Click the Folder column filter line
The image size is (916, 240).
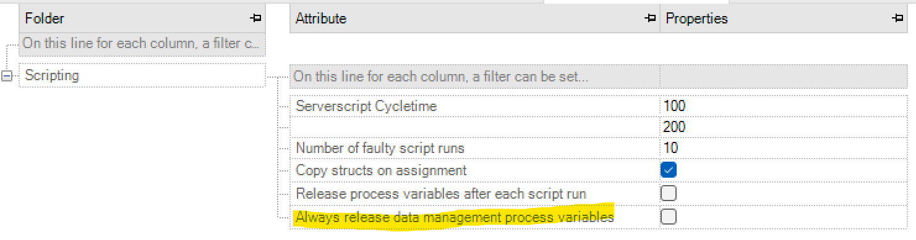142,44
